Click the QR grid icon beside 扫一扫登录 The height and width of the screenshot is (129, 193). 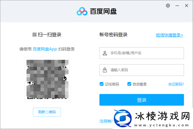34,35
